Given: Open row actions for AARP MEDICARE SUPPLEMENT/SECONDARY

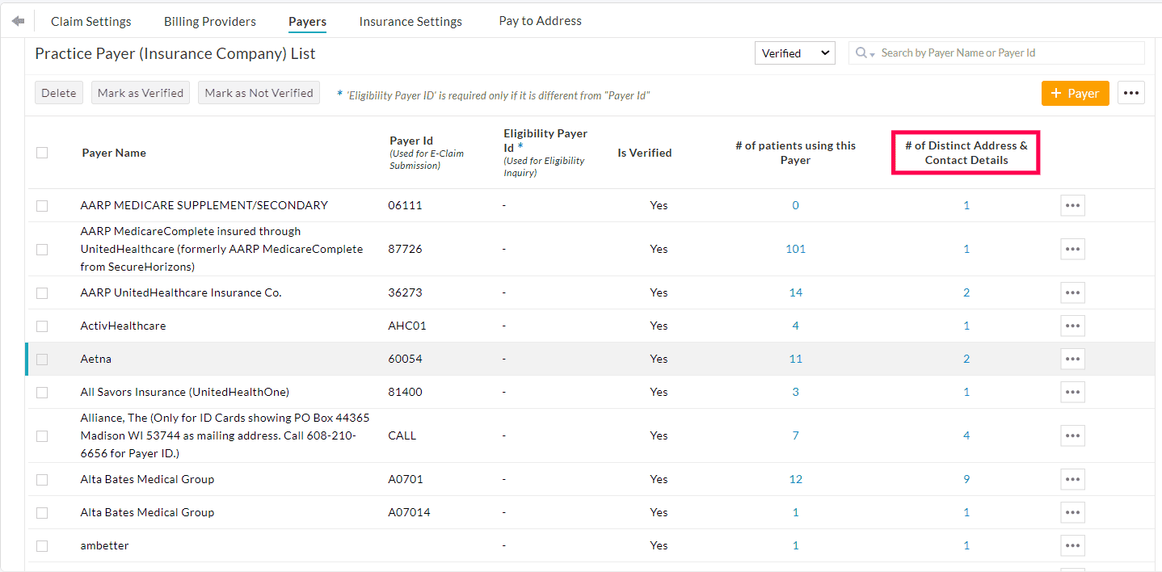Looking at the screenshot, I should pyautogui.click(x=1072, y=204).
